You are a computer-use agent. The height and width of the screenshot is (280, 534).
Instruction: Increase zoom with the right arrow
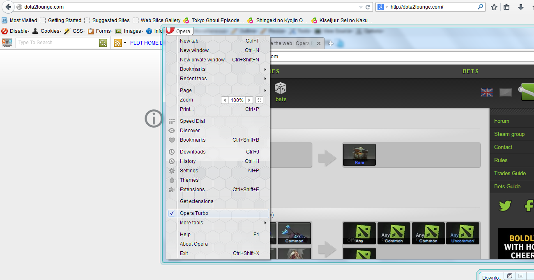pos(249,100)
